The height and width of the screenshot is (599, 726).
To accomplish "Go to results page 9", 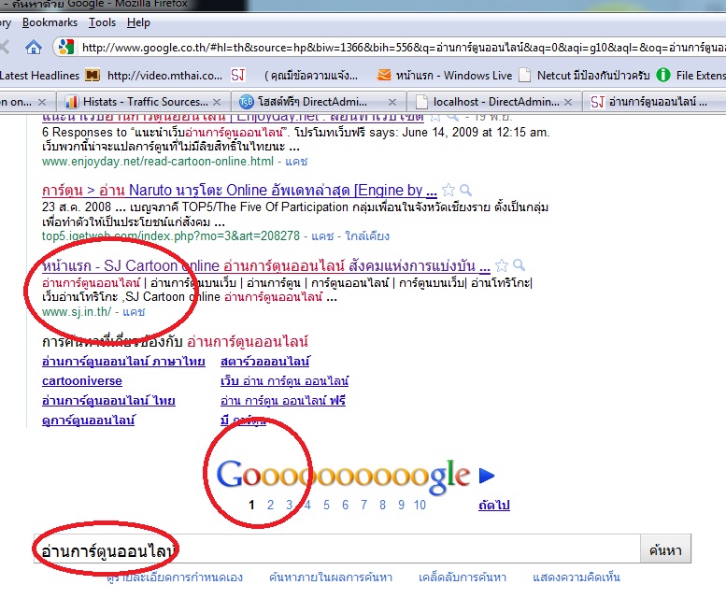I will pyautogui.click(x=401, y=505).
